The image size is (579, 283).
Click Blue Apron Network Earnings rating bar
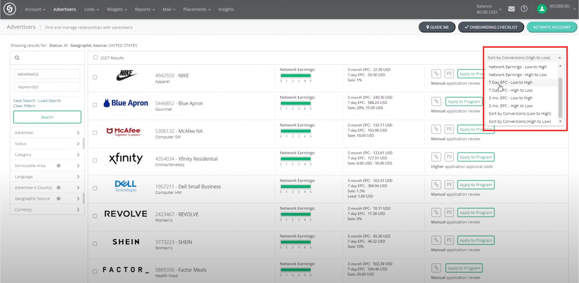pyautogui.click(x=296, y=103)
